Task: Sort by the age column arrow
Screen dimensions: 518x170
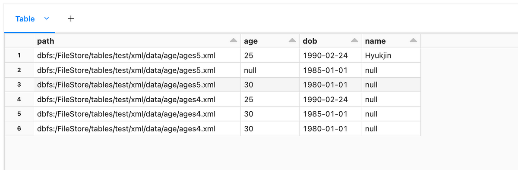Action: tap(292, 41)
